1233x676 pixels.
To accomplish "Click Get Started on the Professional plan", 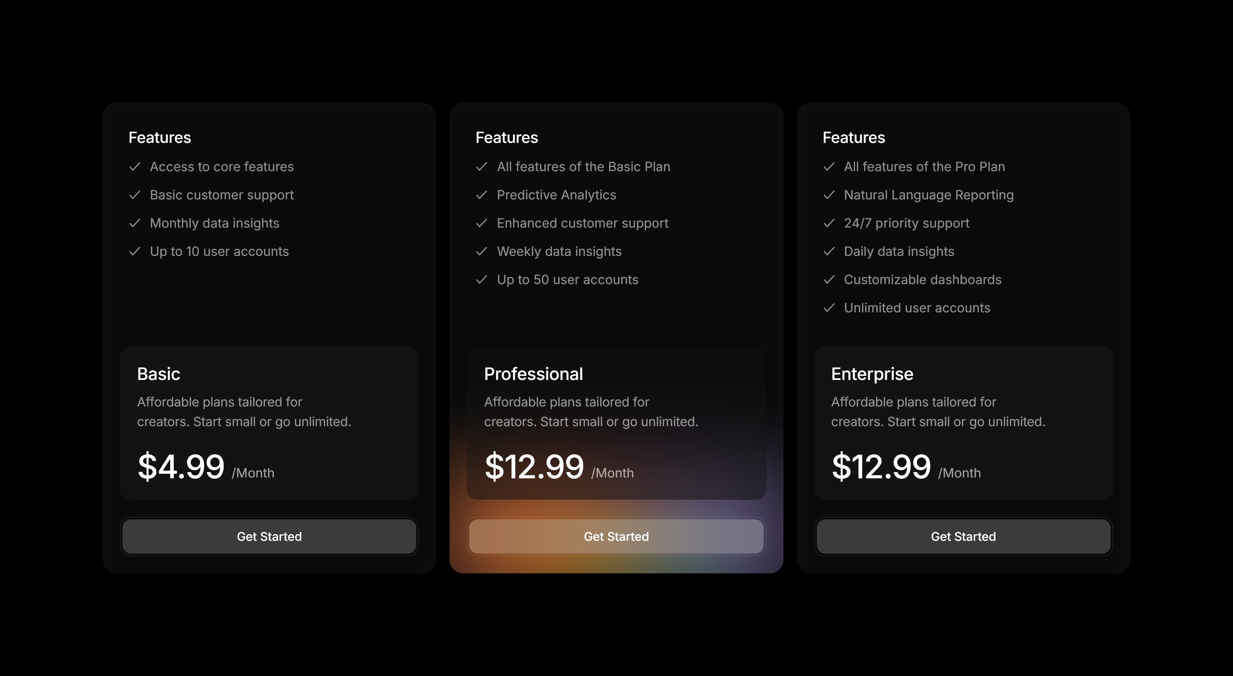I will pos(616,536).
